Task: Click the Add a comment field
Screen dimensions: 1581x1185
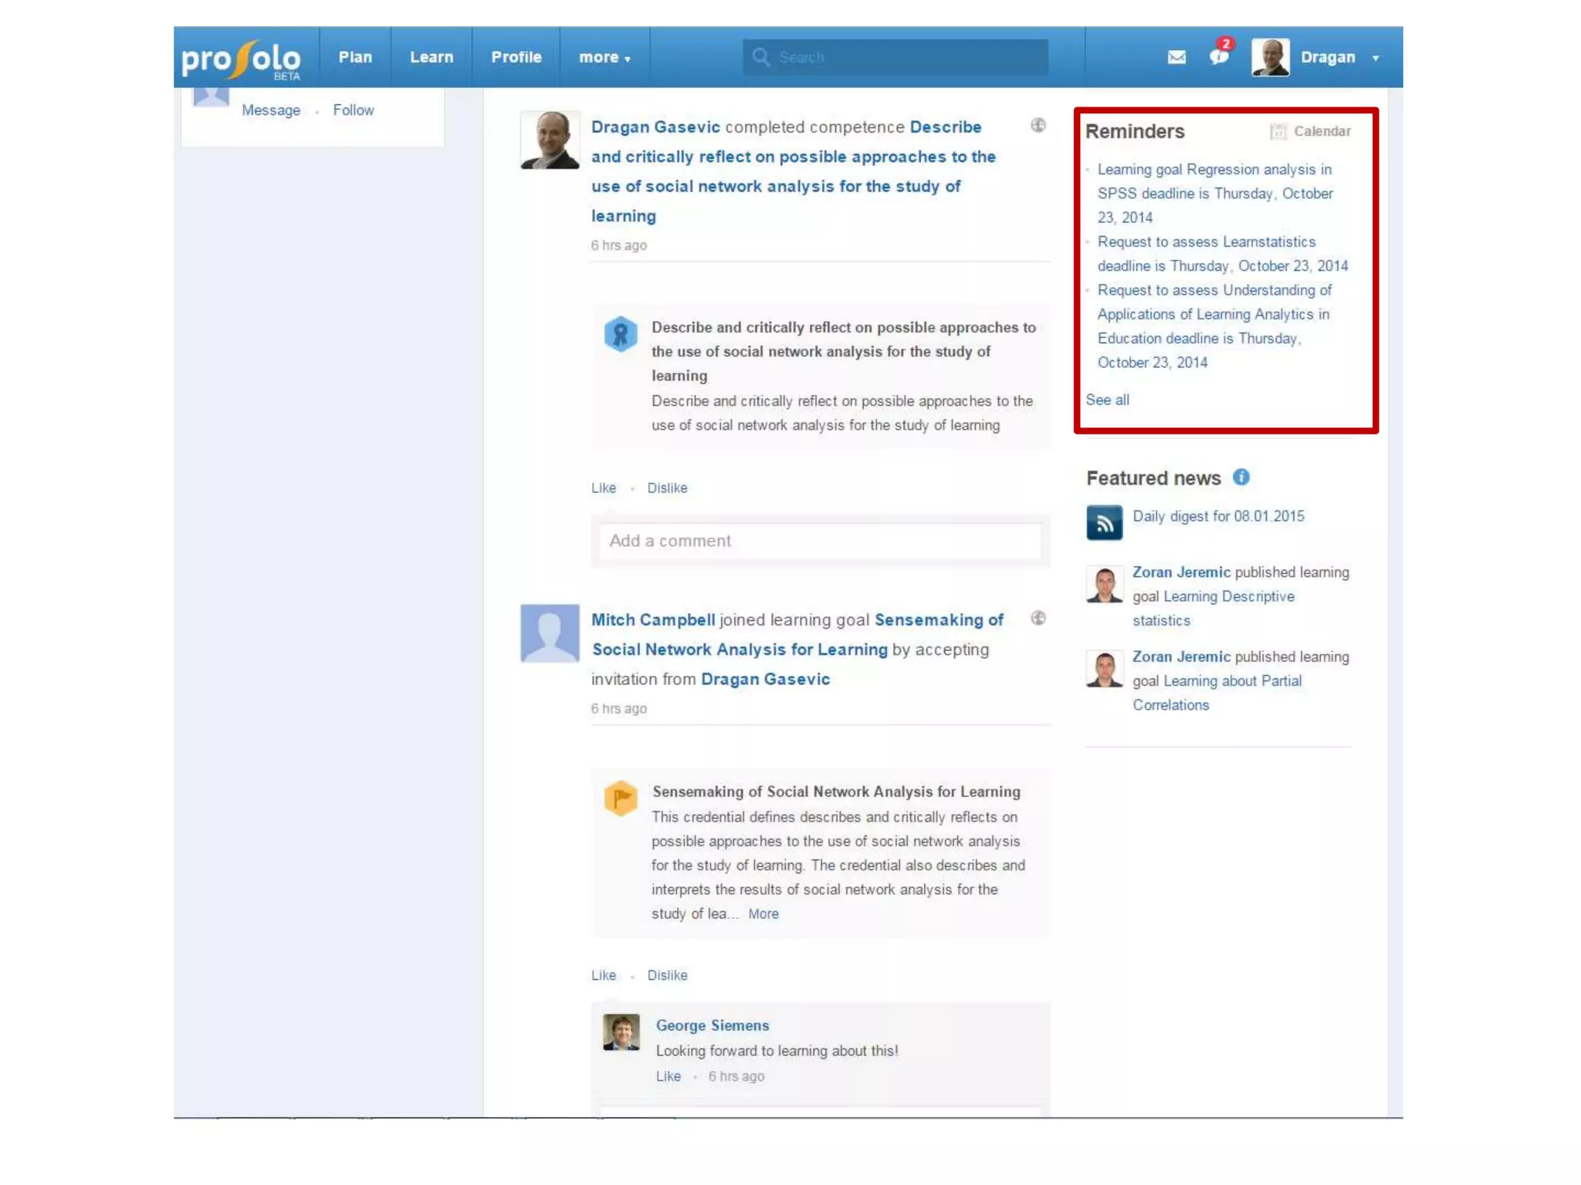Action: point(820,541)
